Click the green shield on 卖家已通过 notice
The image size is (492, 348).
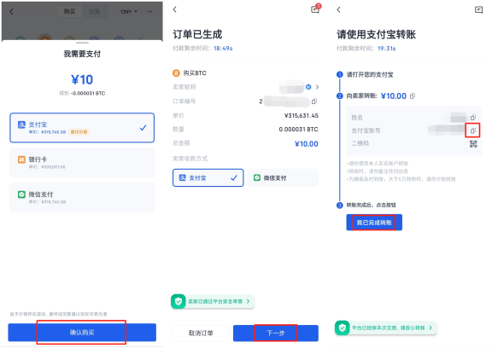pyautogui.click(x=179, y=301)
